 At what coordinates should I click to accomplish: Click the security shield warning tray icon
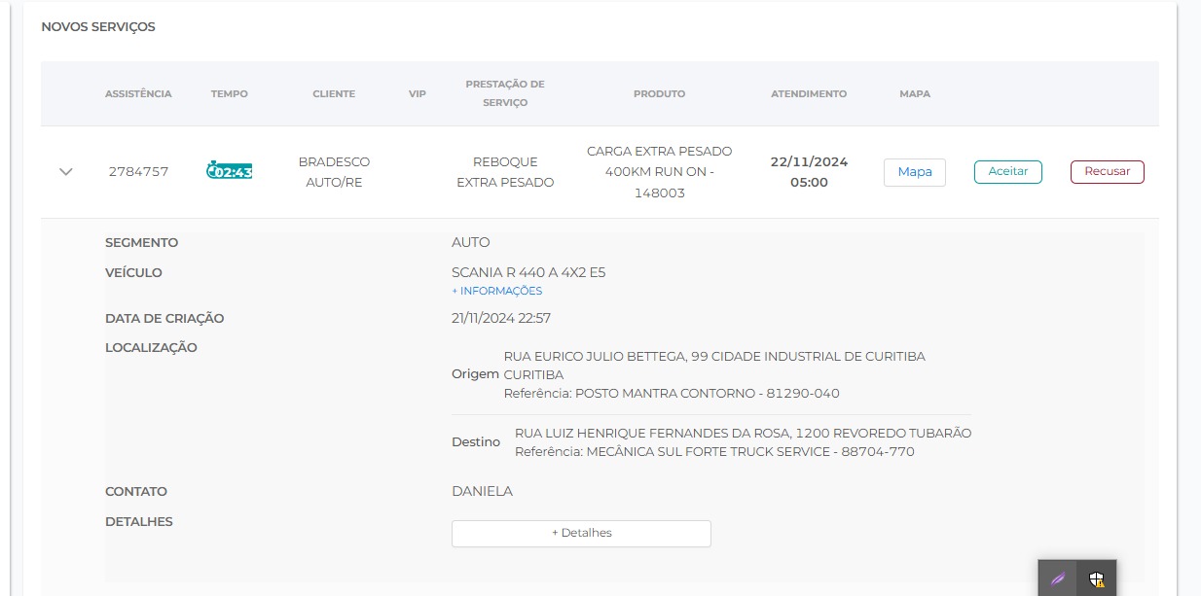[1097, 578]
